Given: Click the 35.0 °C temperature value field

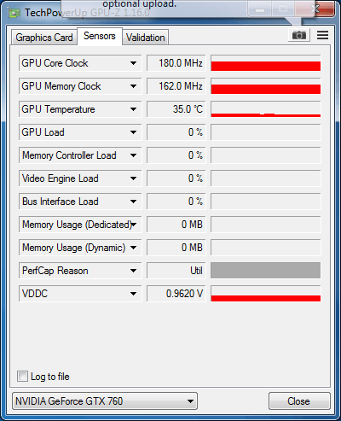Looking at the screenshot, I should coord(176,109).
